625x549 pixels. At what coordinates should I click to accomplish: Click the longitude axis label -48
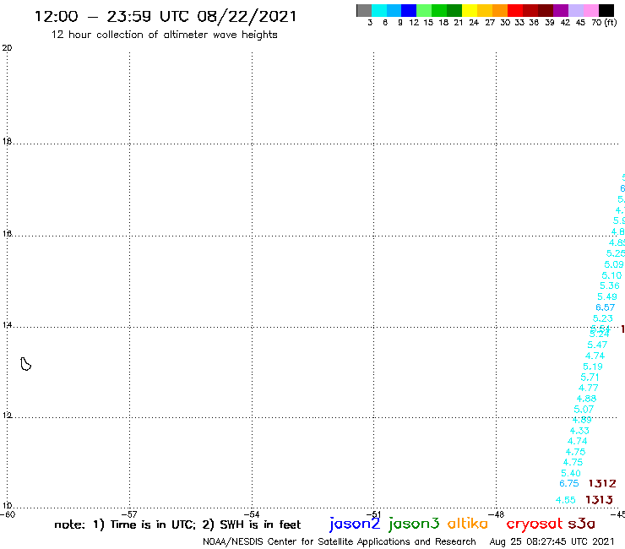point(496,514)
